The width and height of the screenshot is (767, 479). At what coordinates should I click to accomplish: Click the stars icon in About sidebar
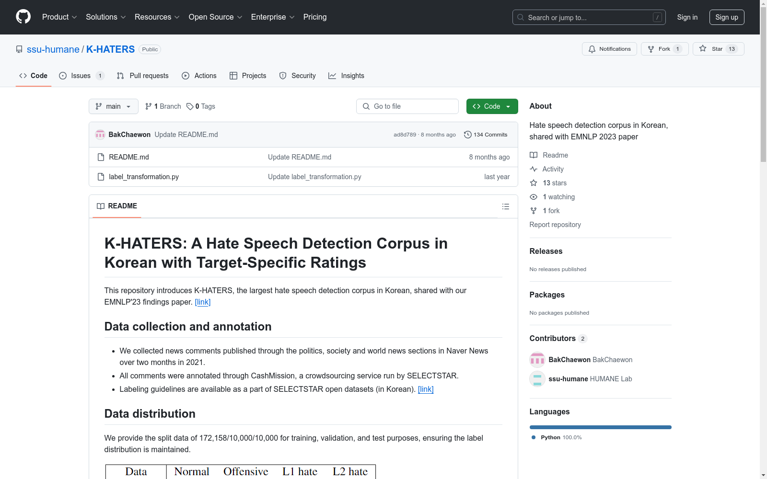coord(534,183)
